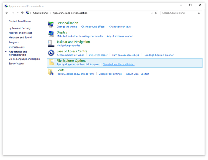The width and height of the screenshot is (208, 160).
Task: Open System and Security from the sidebar
Action: [x=20, y=28]
